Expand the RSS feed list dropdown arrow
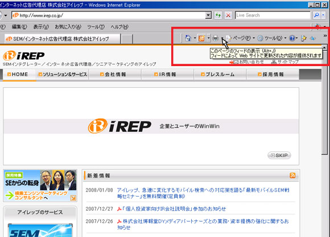Viewport: 330px width, 237px height. click(x=208, y=38)
